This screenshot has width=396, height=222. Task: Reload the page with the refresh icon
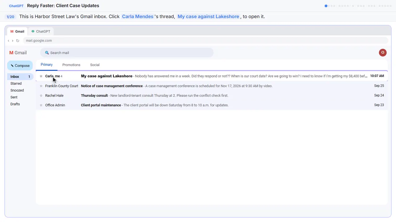point(18,41)
